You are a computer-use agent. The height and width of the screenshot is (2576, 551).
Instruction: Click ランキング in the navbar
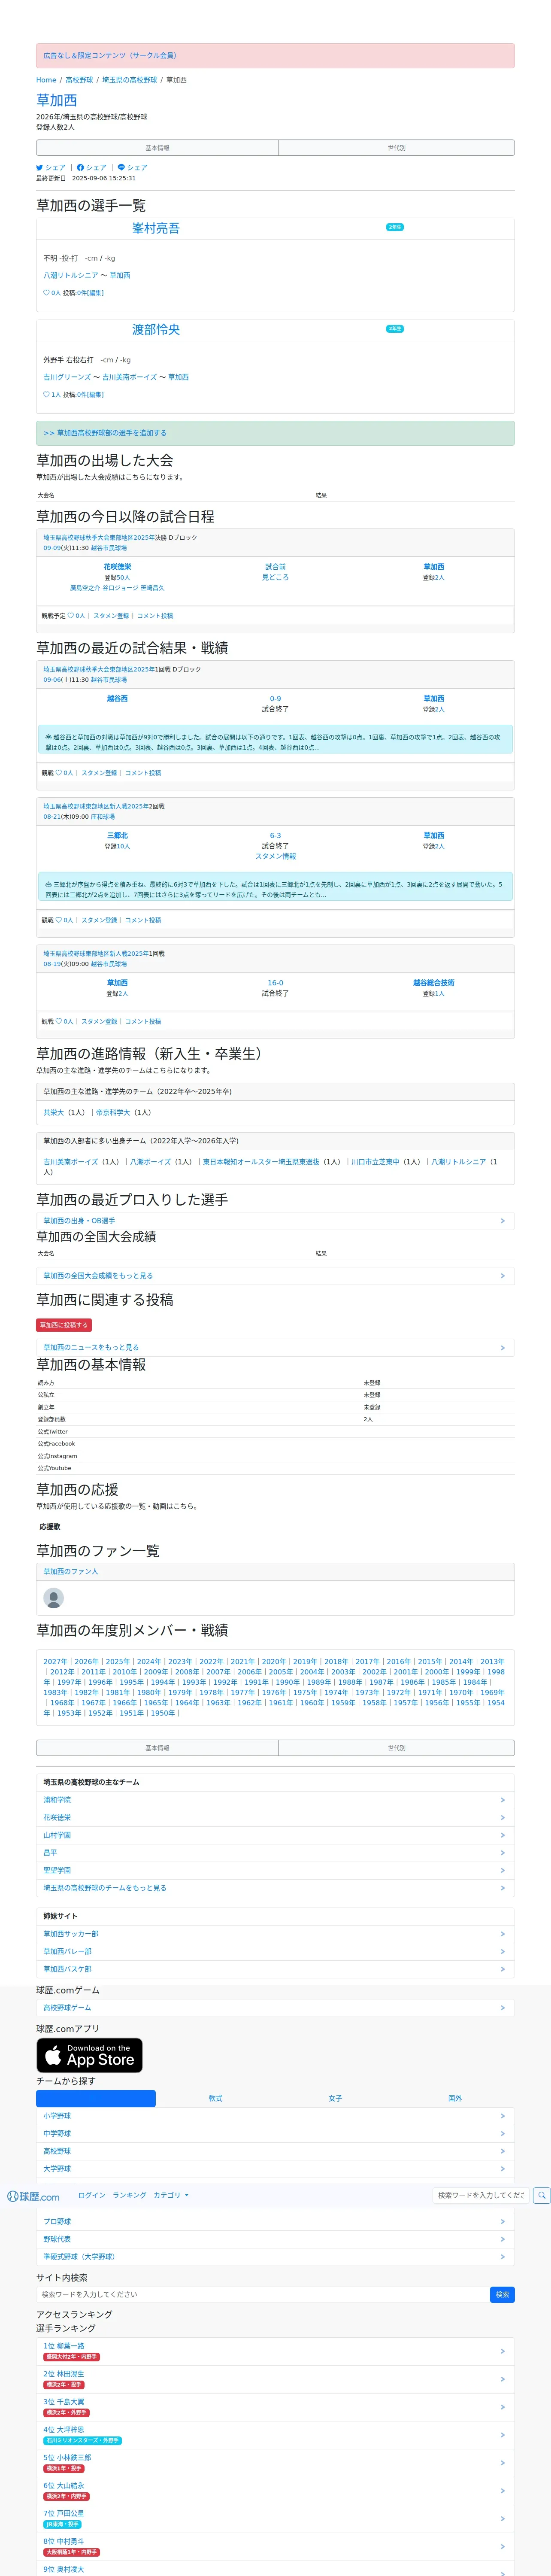point(129,2195)
